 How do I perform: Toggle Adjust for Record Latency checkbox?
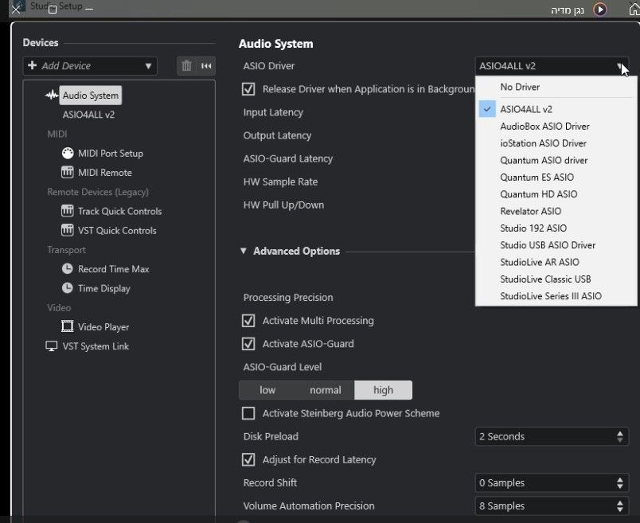[x=248, y=460]
